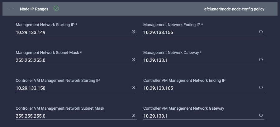Show info for Management Network Gateway

(x=261, y=59)
